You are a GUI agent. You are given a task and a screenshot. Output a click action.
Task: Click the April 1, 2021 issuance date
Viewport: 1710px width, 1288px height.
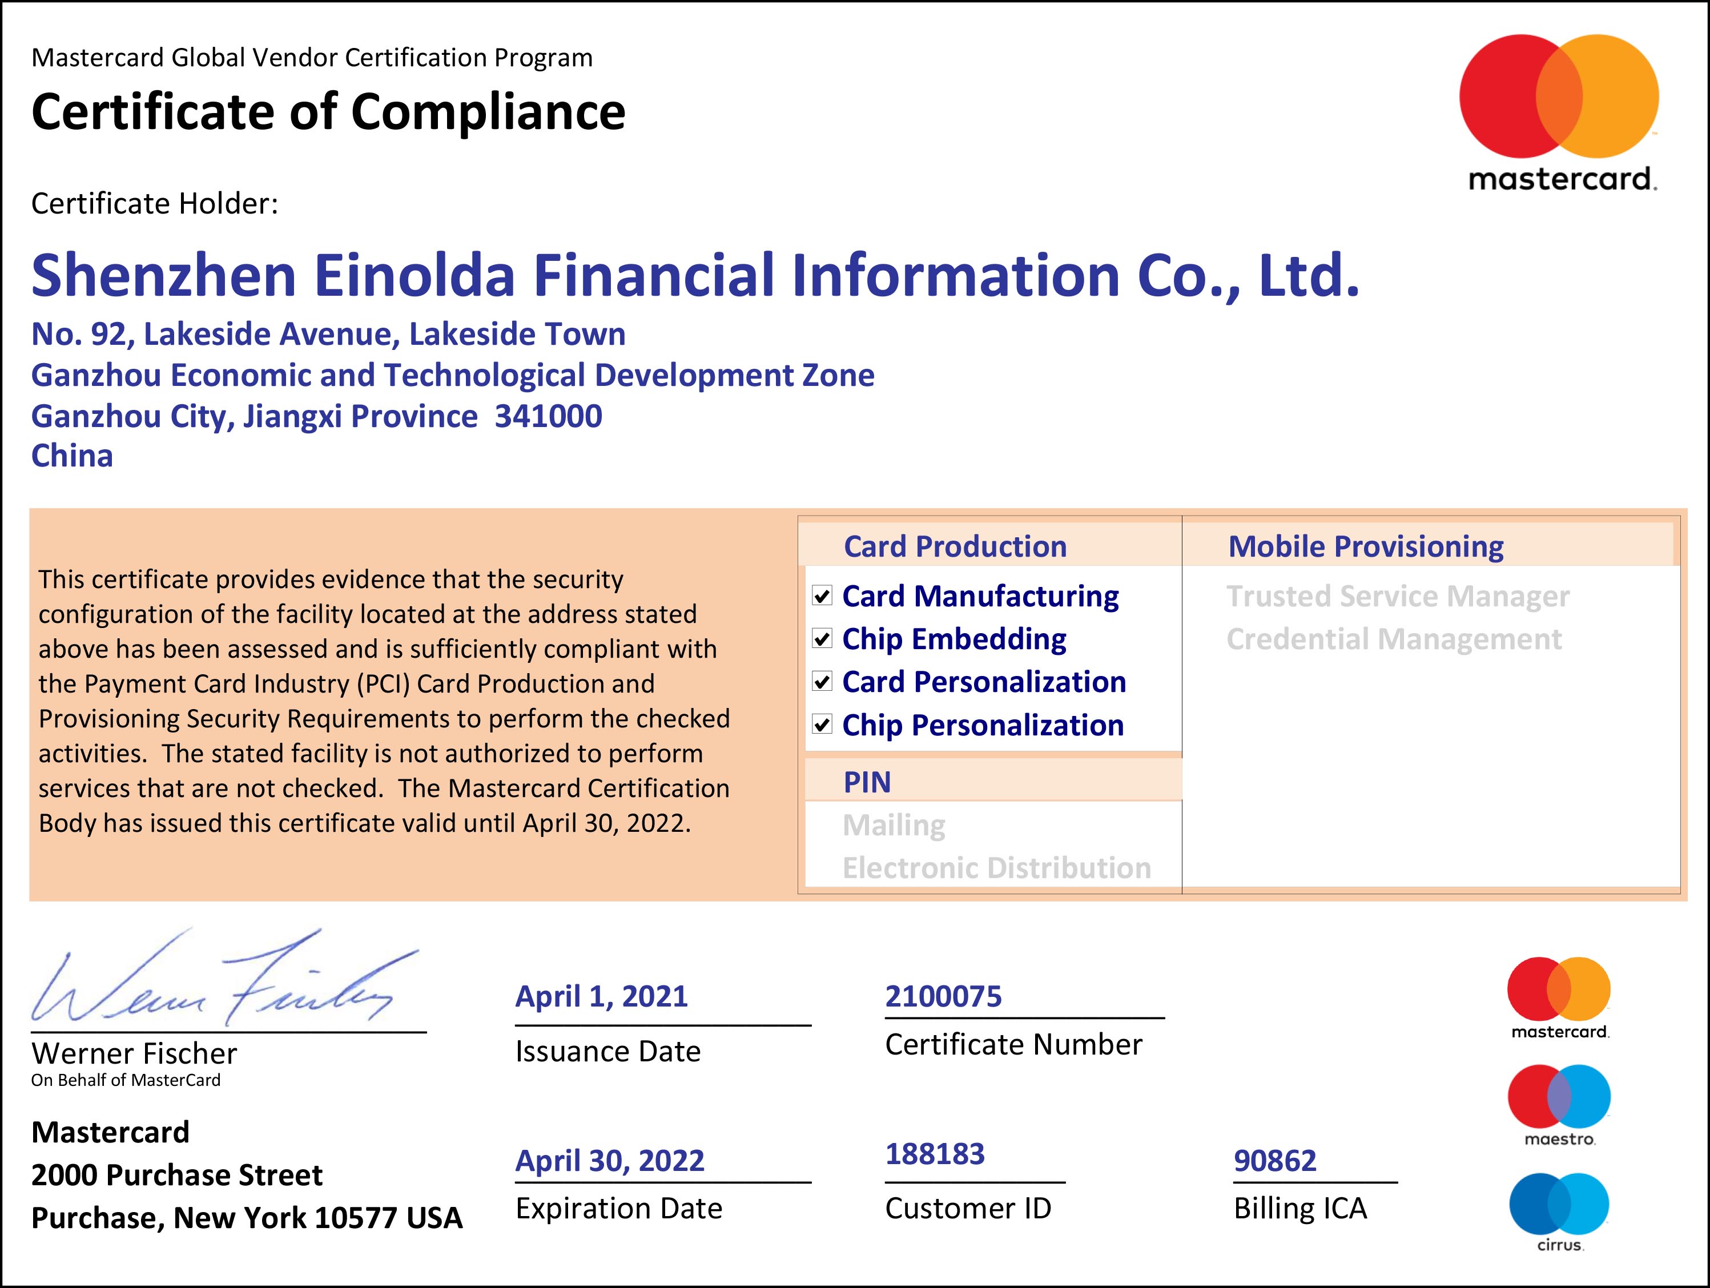pyautogui.click(x=601, y=996)
